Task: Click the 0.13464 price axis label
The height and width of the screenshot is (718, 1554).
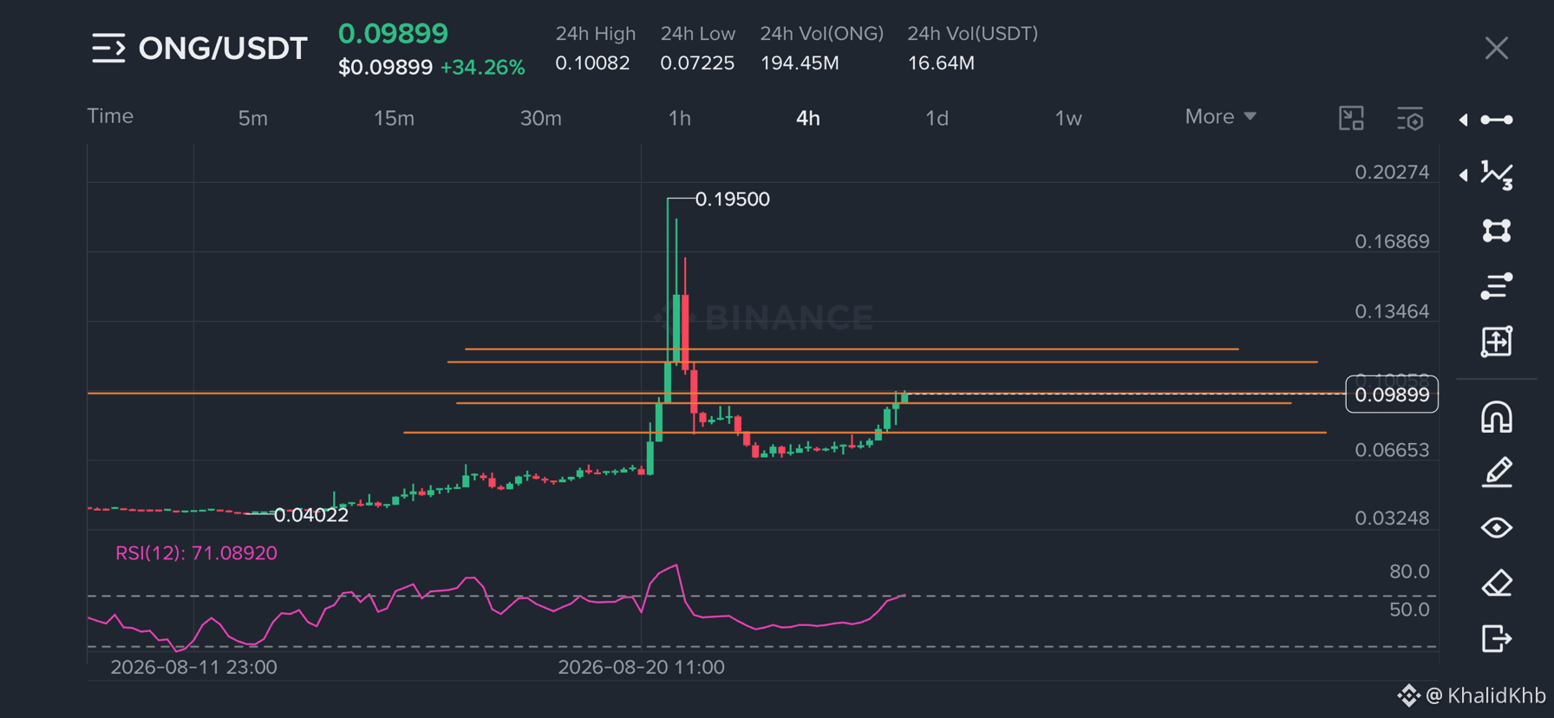Action: [x=1392, y=311]
